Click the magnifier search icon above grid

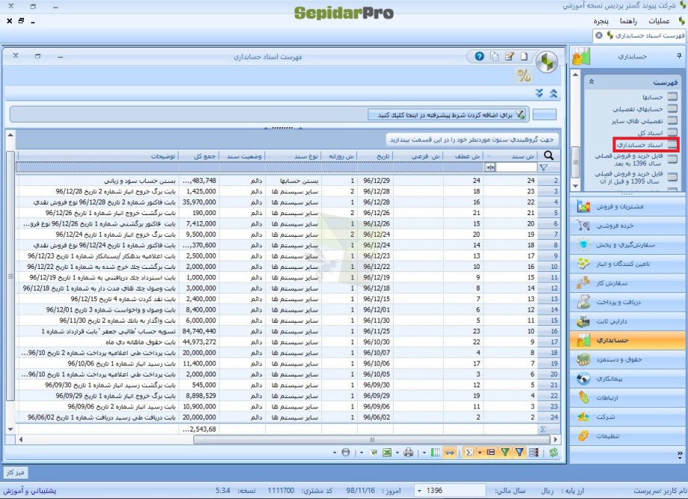[x=548, y=155]
